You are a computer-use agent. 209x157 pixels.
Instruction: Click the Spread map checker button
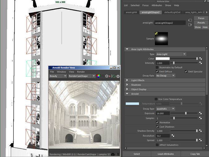[200, 140]
